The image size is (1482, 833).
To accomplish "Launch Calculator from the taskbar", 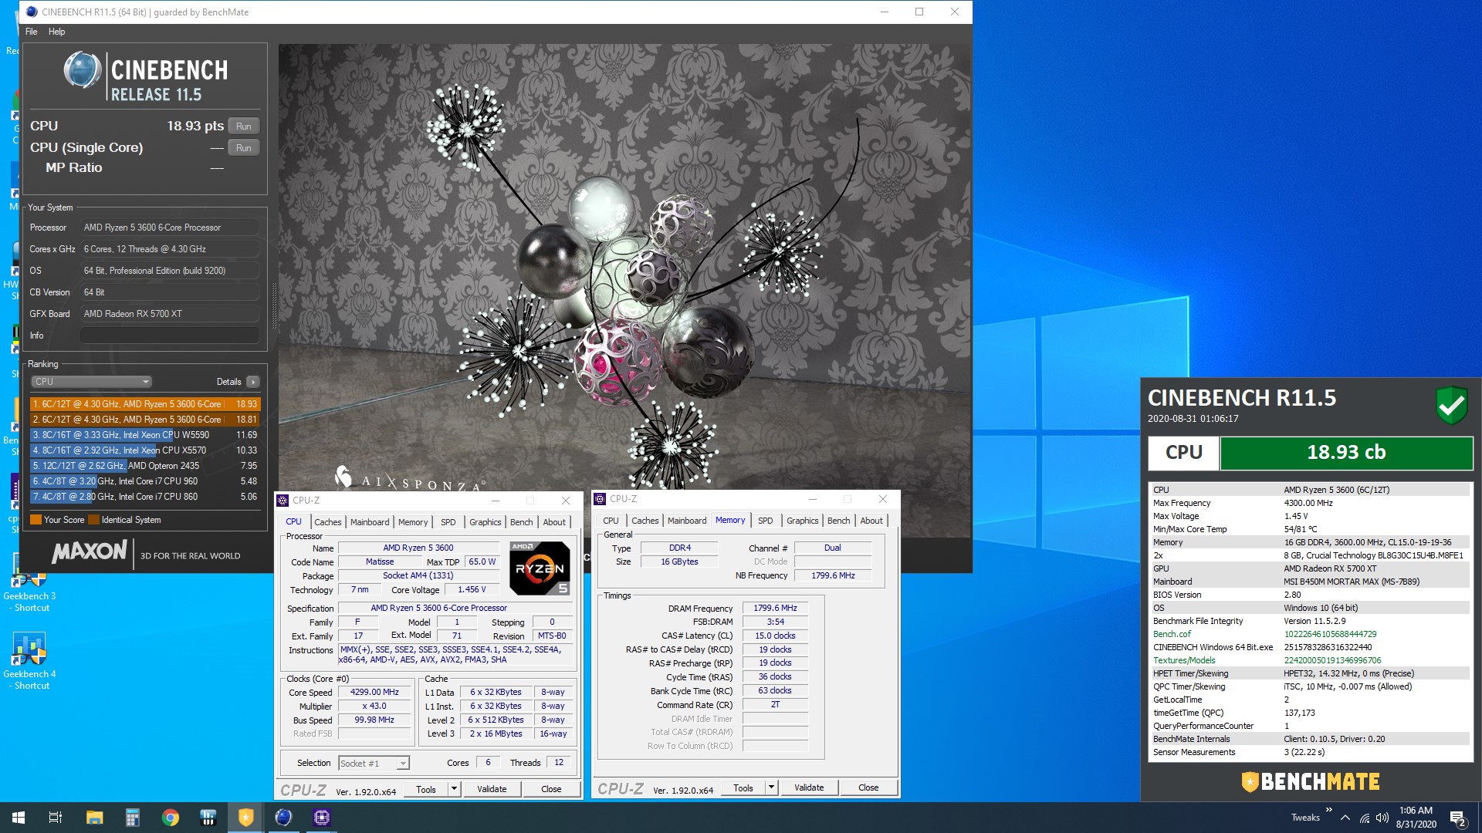I will [132, 818].
